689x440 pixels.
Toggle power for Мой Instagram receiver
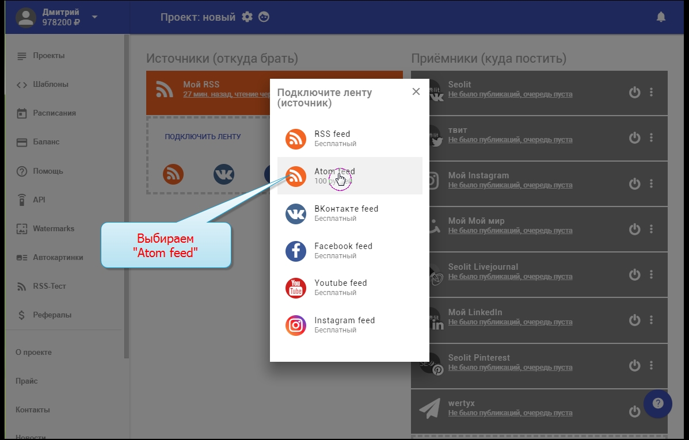click(x=634, y=183)
